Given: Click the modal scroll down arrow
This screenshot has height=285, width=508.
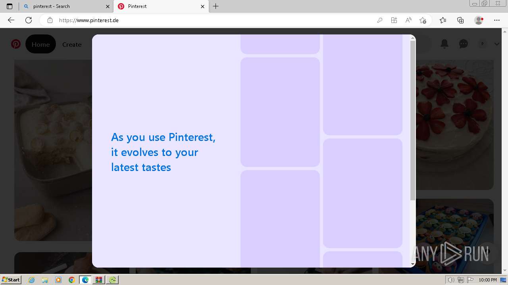Looking at the screenshot, I should [413, 264].
